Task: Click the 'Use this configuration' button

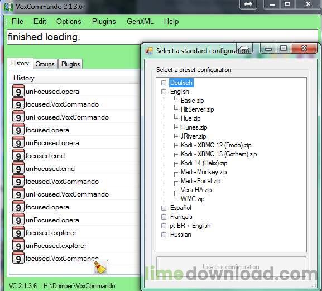Action: pos(231,267)
